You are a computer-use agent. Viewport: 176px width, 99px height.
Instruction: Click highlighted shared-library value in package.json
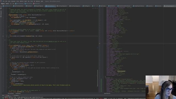pyautogui.click(x=121, y=71)
